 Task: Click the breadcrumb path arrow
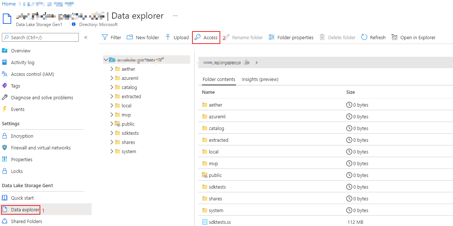click(x=257, y=63)
